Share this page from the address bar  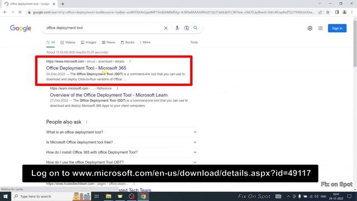click(320, 12)
